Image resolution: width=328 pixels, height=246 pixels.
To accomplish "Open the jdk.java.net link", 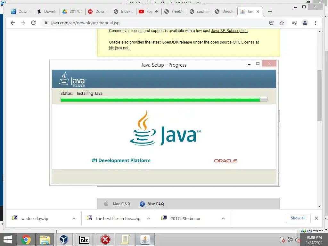I will click(x=119, y=48).
